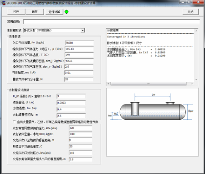Click the left arrow of horizontal scrollbar
Image resolution: width=205 pixels, height=174 pixels.
108,84
